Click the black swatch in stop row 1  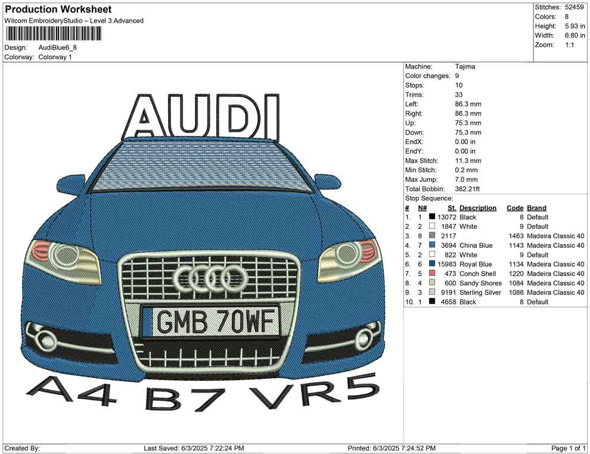tap(432, 217)
